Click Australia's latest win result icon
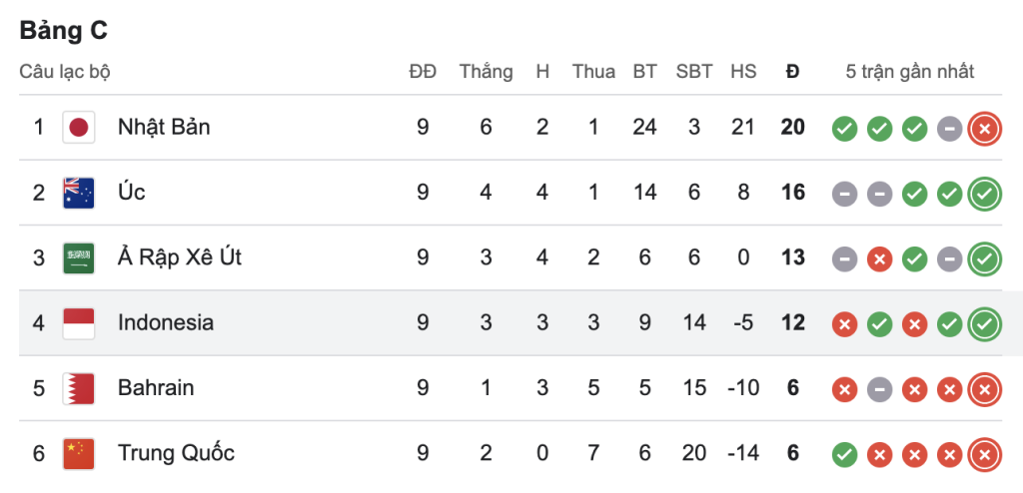 pyautogui.click(x=984, y=193)
